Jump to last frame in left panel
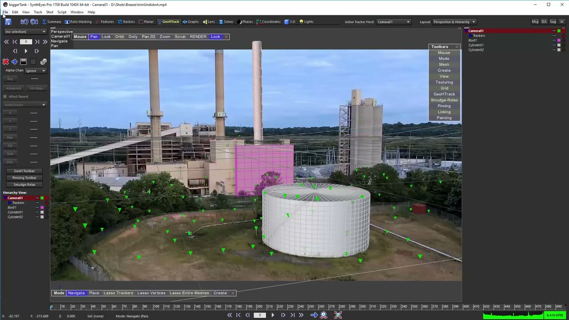Viewport: 569px width, 320px height. pos(45,42)
